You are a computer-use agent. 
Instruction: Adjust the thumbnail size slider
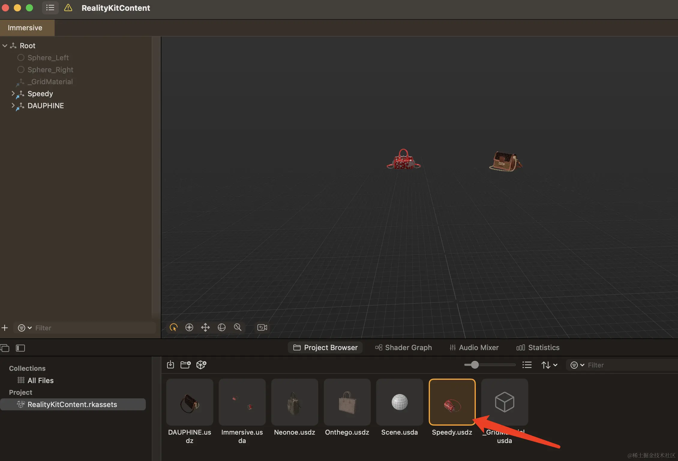pyautogui.click(x=475, y=365)
